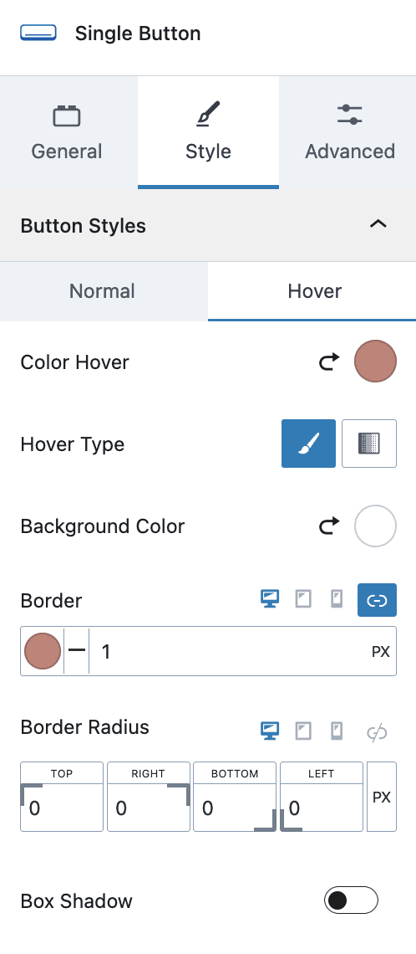
Task: Select the brush solid-color Hover Type
Action: 308,444
